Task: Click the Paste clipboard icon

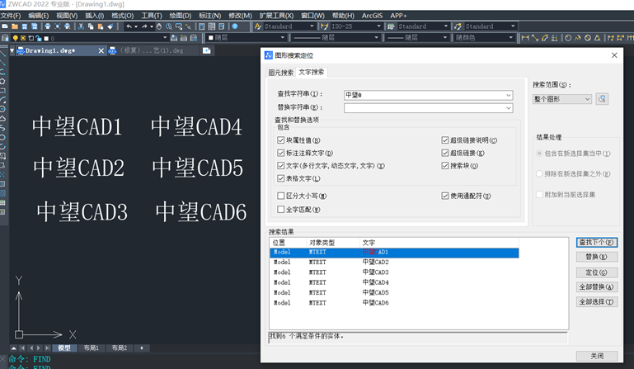Action: click(x=101, y=26)
